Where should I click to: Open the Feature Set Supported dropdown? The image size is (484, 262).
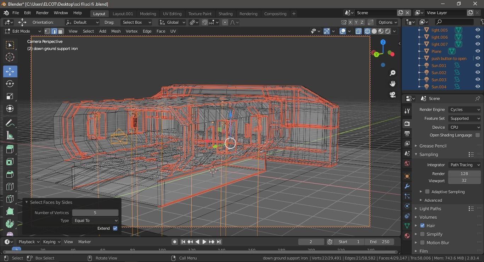point(465,118)
